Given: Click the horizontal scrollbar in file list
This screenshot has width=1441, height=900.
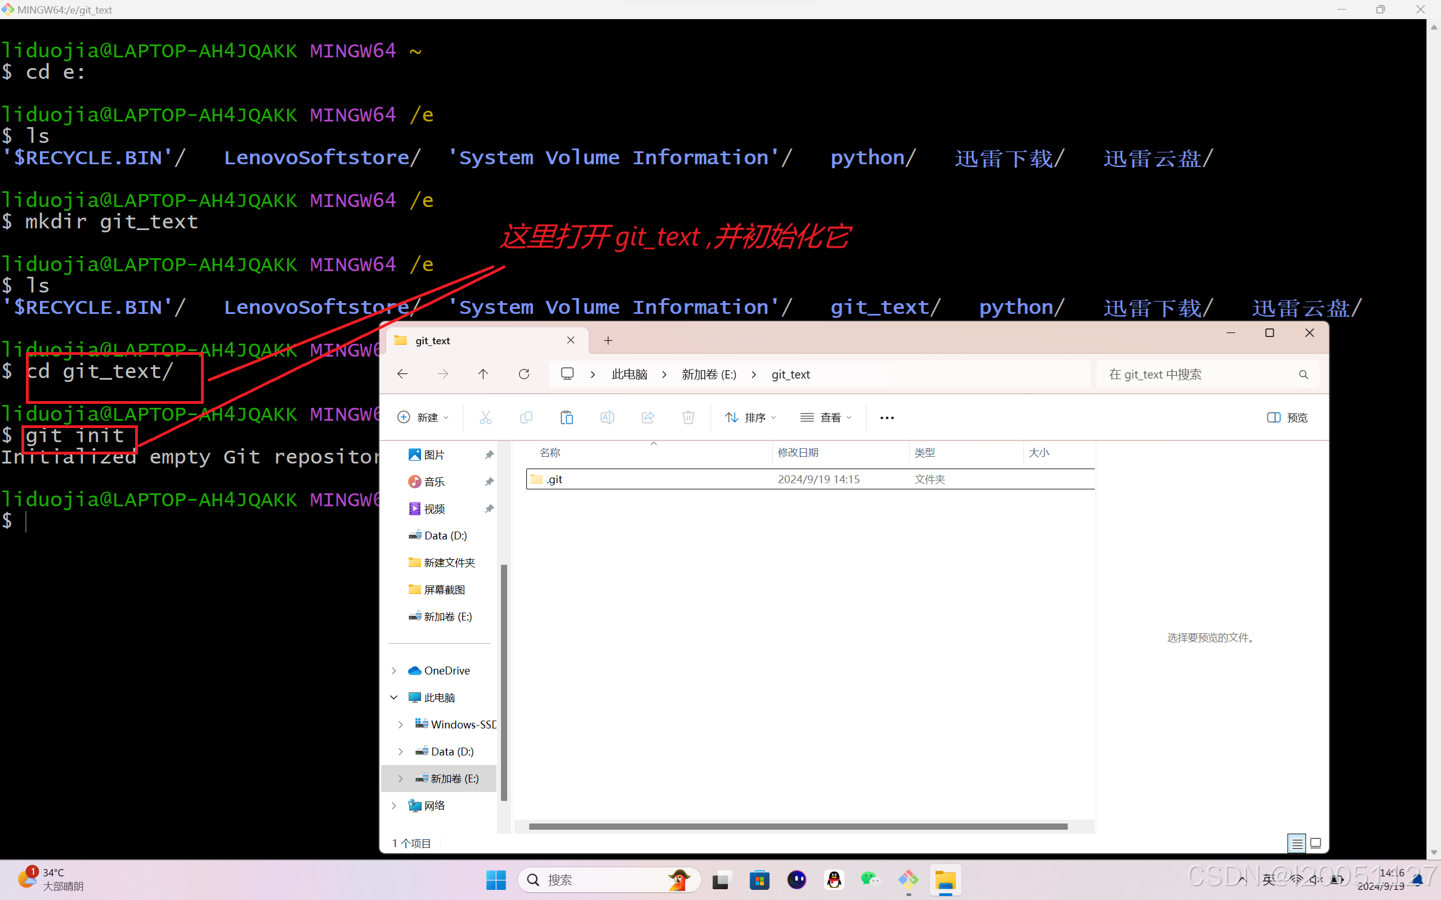Looking at the screenshot, I should point(798,826).
